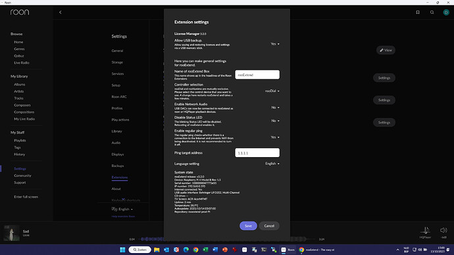Cancel the extension settings dialog
Viewport: 454px width, 255px height.
(x=269, y=226)
